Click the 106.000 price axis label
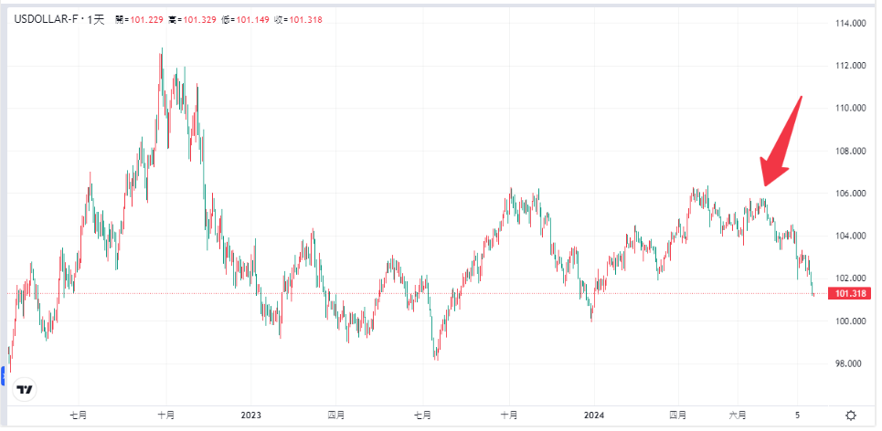 [x=851, y=194]
